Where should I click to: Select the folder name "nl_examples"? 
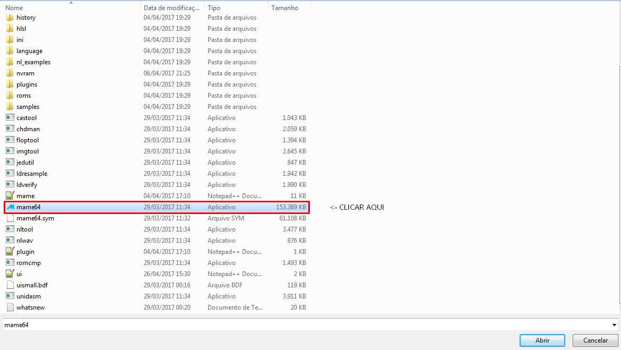(x=33, y=62)
